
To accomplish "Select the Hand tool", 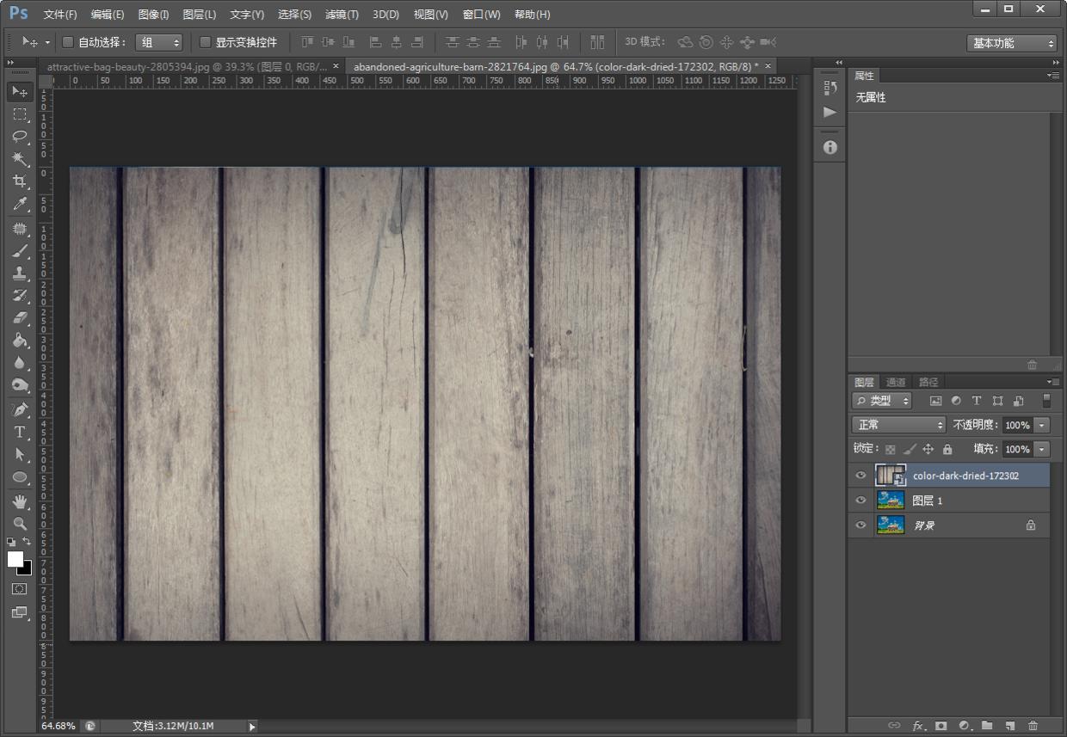I will pos(20,501).
